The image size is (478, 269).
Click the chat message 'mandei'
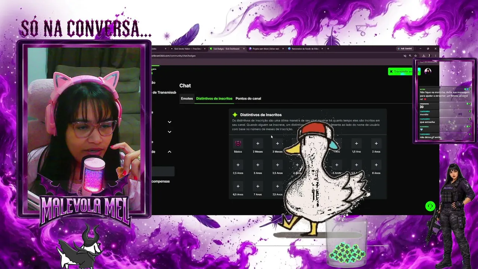click(x=424, y=114)
